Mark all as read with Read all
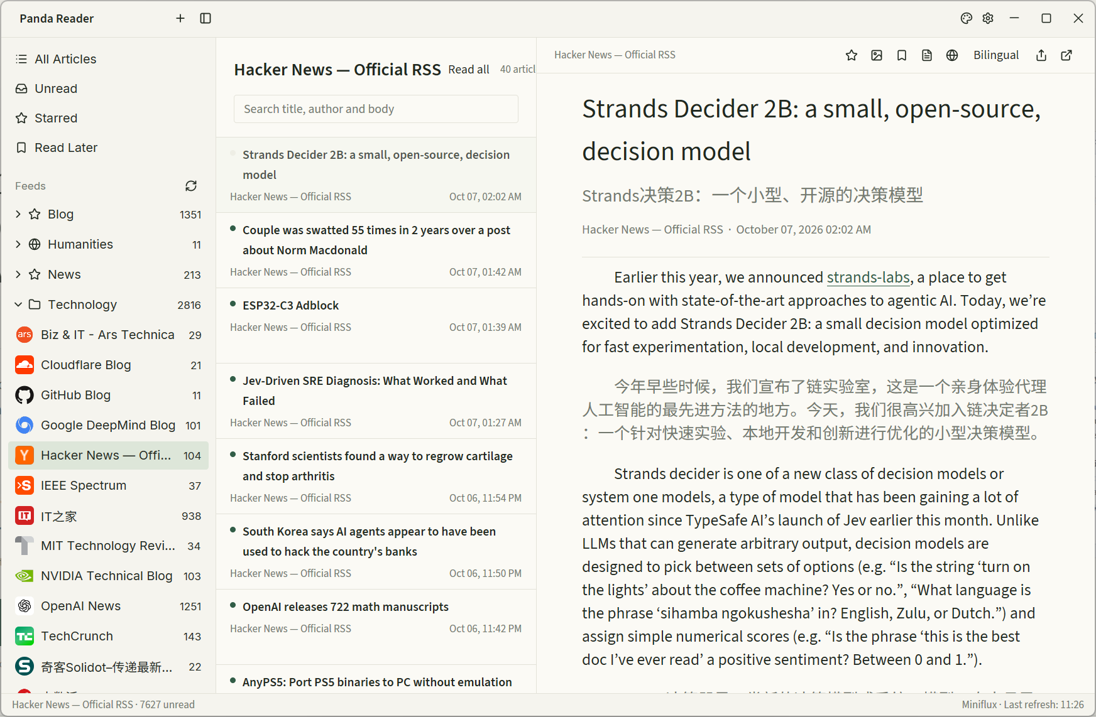This screenshot has width=1096, height=717. tap(469, 70)
